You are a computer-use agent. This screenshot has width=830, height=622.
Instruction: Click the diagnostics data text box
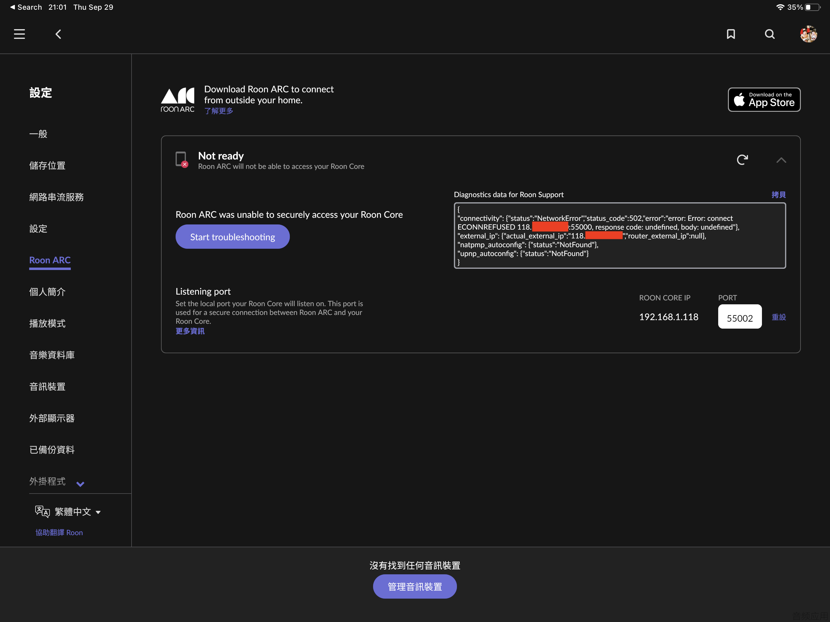click(619, 235)
